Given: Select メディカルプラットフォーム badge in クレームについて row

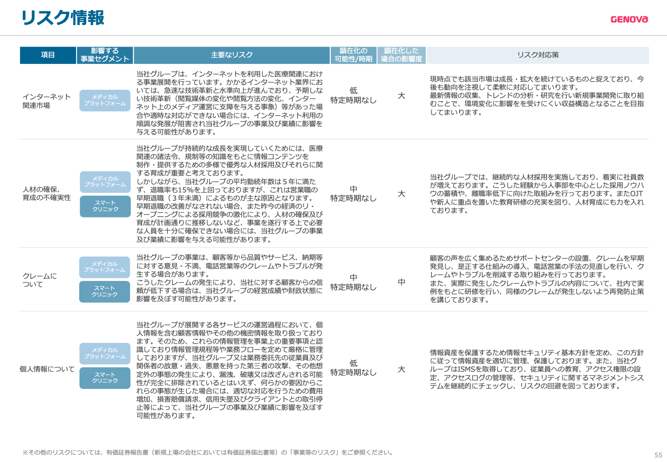Looking at the screenshot, I should 104,267.
